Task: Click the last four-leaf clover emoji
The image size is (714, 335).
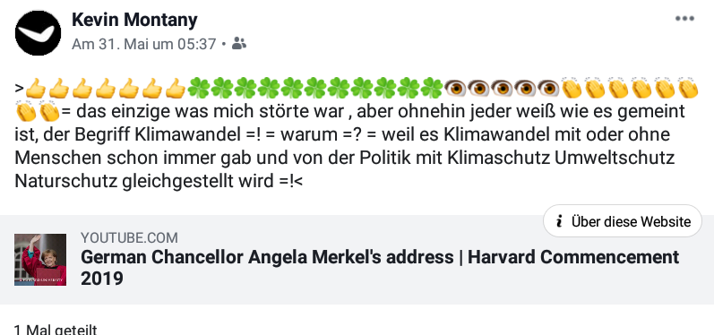Action: (432, 88)
